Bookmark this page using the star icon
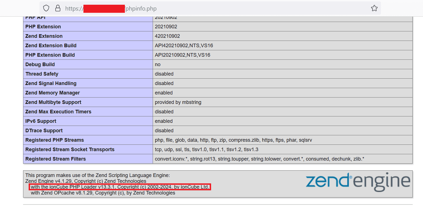The height and width of the screenshot is (207, 423). (374, 8)
